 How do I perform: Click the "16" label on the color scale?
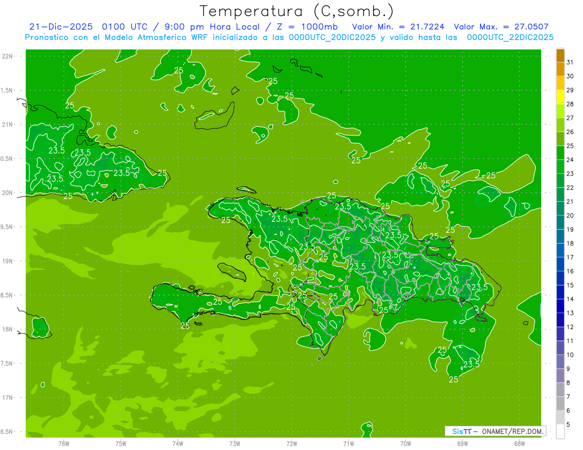(x=570, y=271)
